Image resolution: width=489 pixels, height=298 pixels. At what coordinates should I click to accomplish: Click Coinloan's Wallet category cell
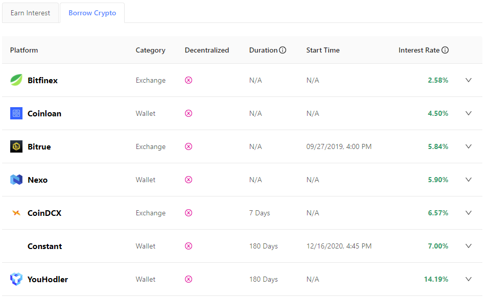coord(146,113)
